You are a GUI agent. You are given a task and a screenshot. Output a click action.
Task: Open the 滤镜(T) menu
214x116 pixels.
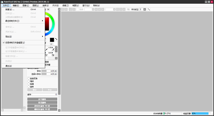coord(66,5)
